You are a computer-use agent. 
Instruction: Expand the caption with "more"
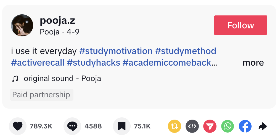253,63
